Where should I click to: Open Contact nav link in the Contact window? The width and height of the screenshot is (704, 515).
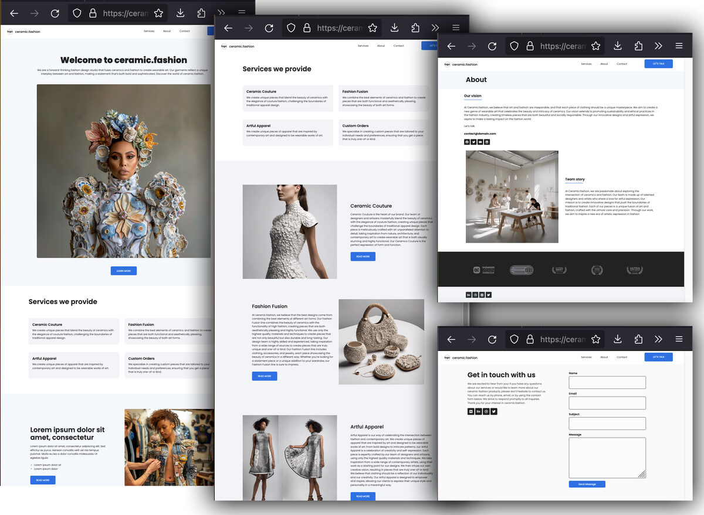pos(622,357)
